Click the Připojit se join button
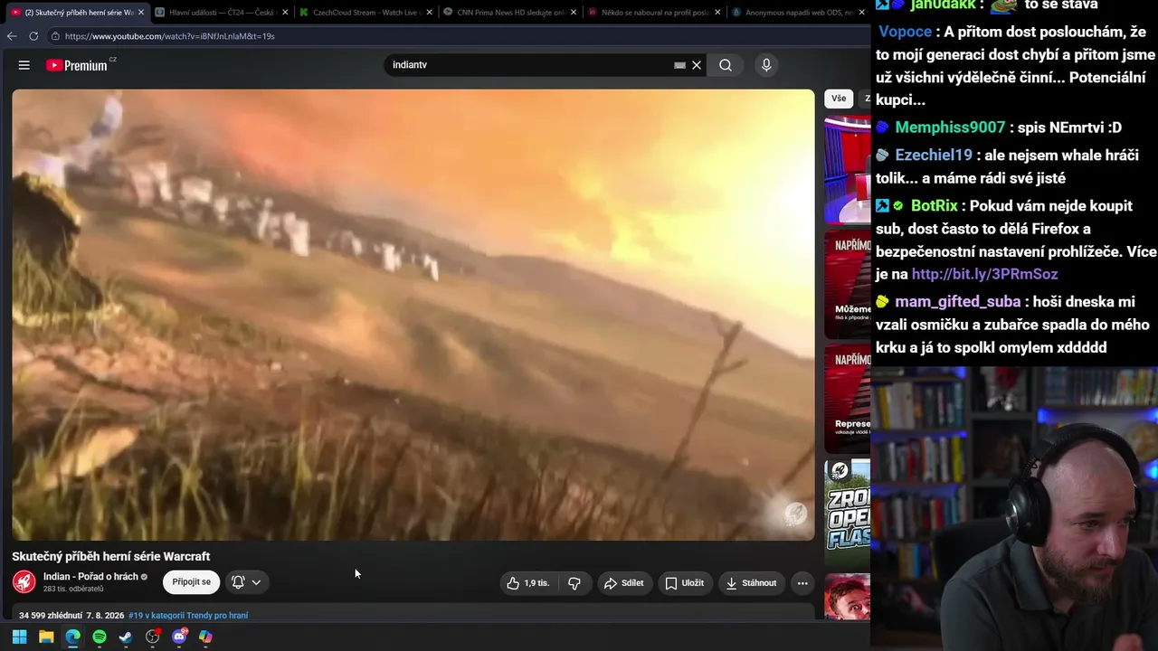The width and height of the screenshot is (1158, 651). (x=191, y=582)
